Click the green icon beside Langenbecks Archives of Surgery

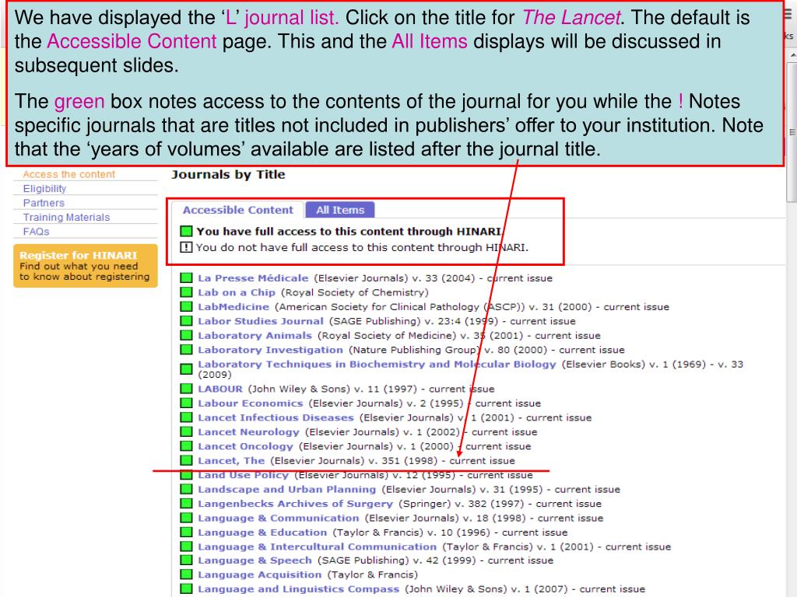pos(187,503)
